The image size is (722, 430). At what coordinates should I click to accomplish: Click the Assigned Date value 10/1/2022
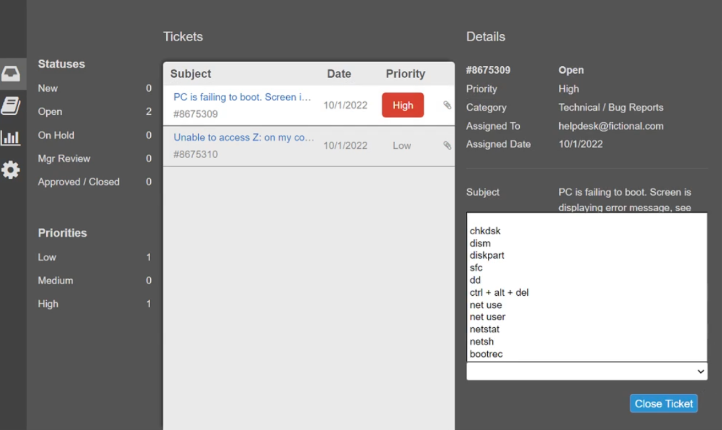point(581,144)
